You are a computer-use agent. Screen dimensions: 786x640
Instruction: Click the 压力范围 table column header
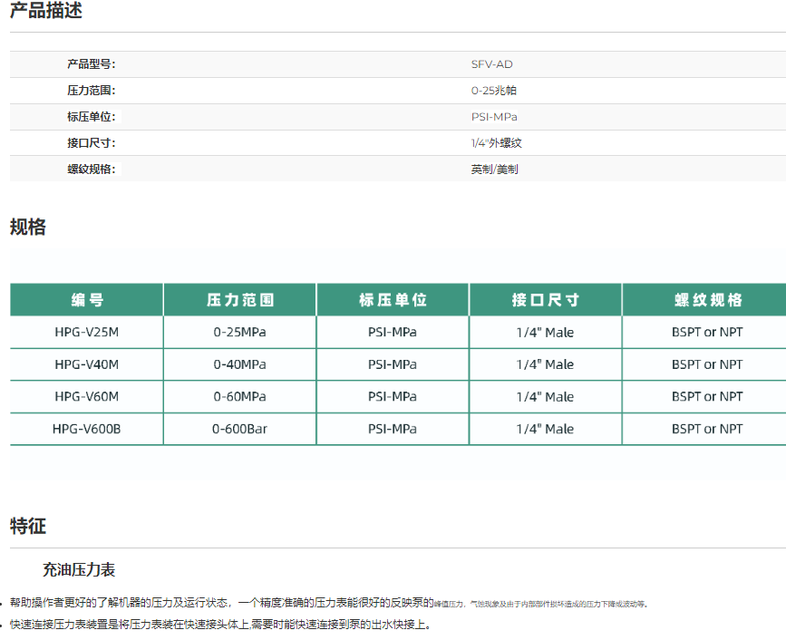click(240, 300)
